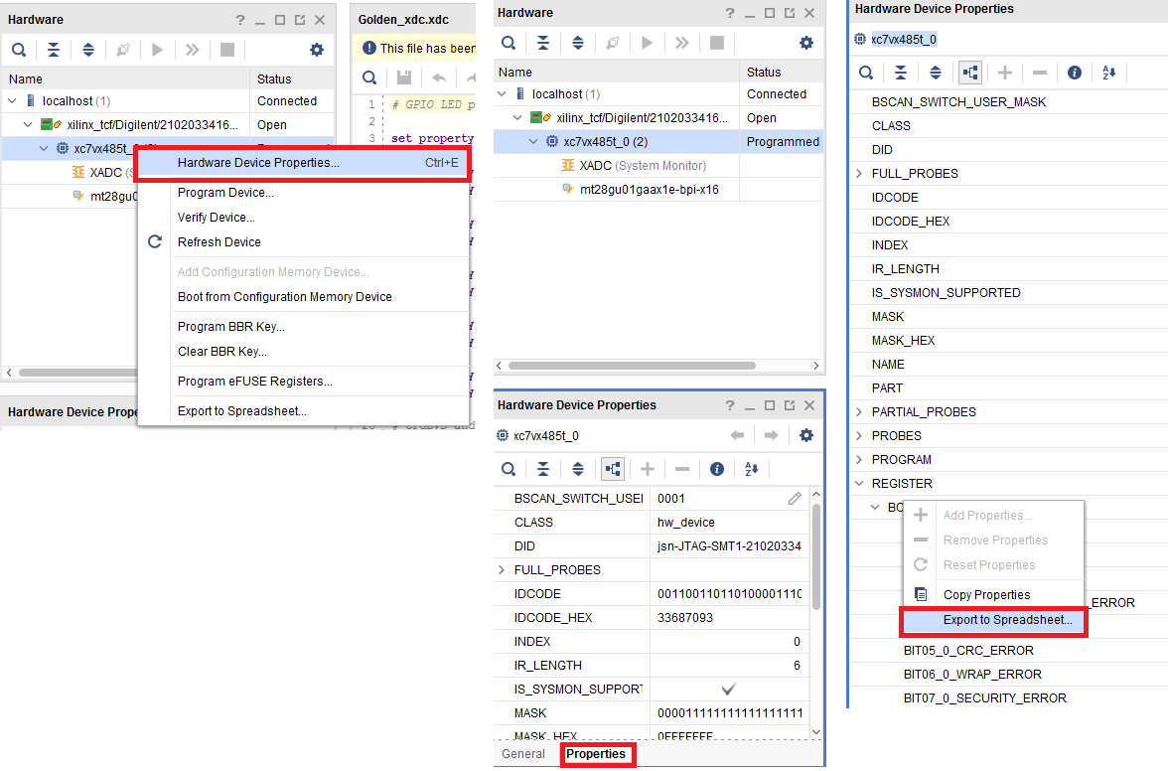Select the XADC (System Monitor) tree item

[642, 166]
